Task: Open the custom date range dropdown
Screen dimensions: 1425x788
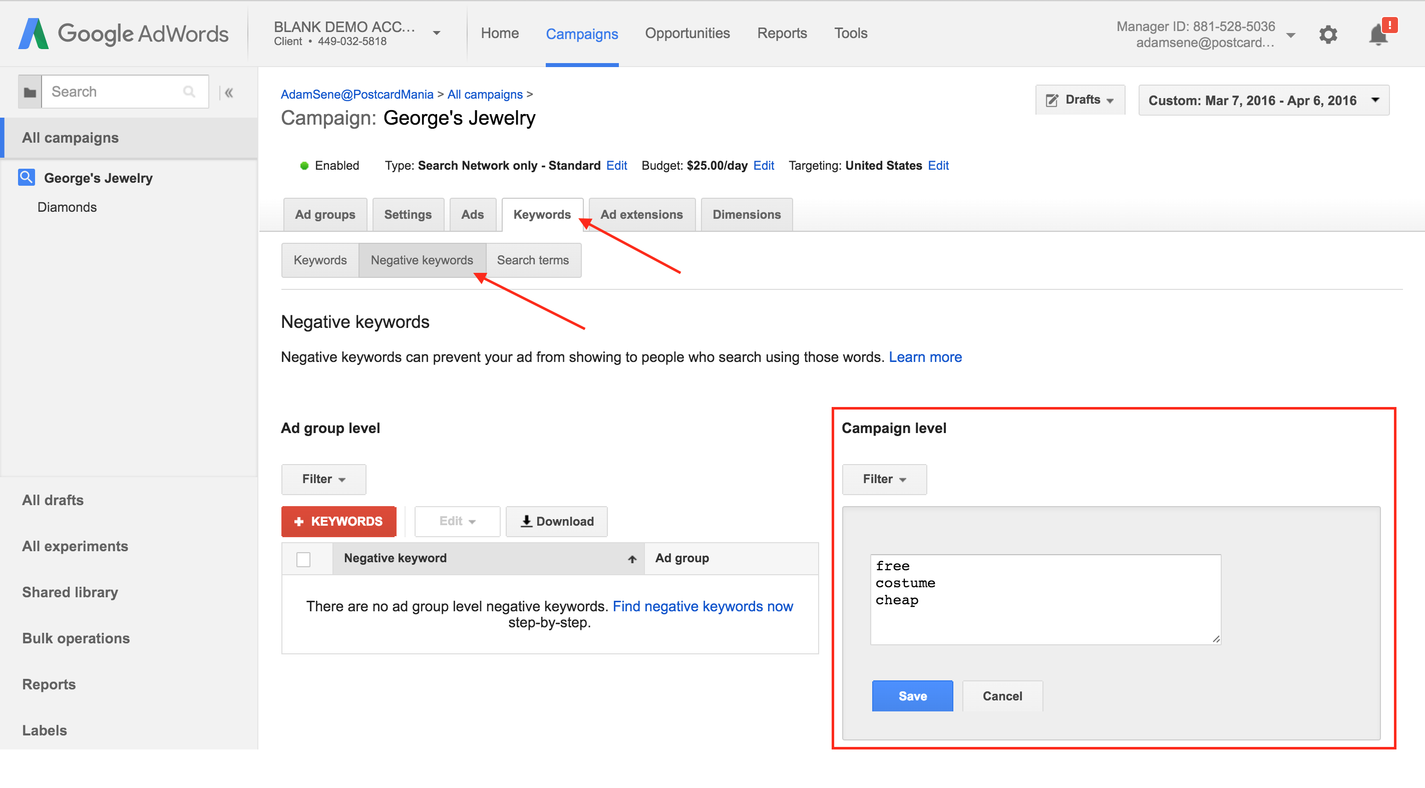Action: click(1263, 100)
